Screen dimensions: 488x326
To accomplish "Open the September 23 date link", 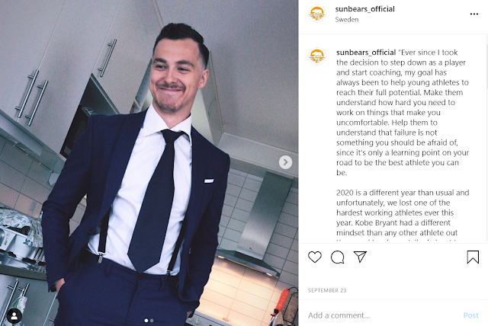I will click(327, 290).
